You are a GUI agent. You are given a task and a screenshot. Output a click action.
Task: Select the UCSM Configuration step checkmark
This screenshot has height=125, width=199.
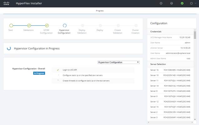click(x=47, y=26)
